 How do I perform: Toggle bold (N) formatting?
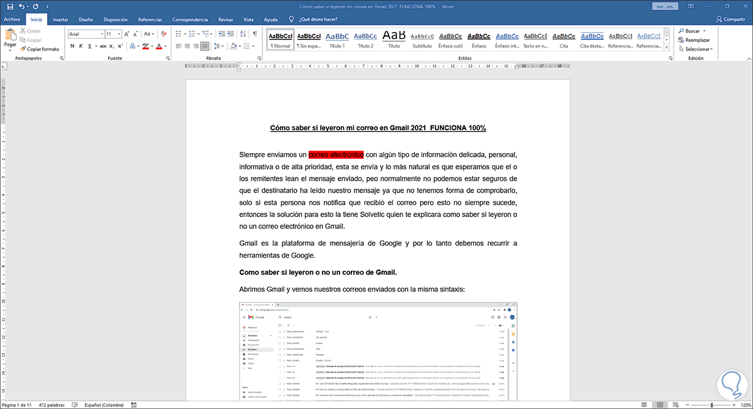click(x=72, y=46)
